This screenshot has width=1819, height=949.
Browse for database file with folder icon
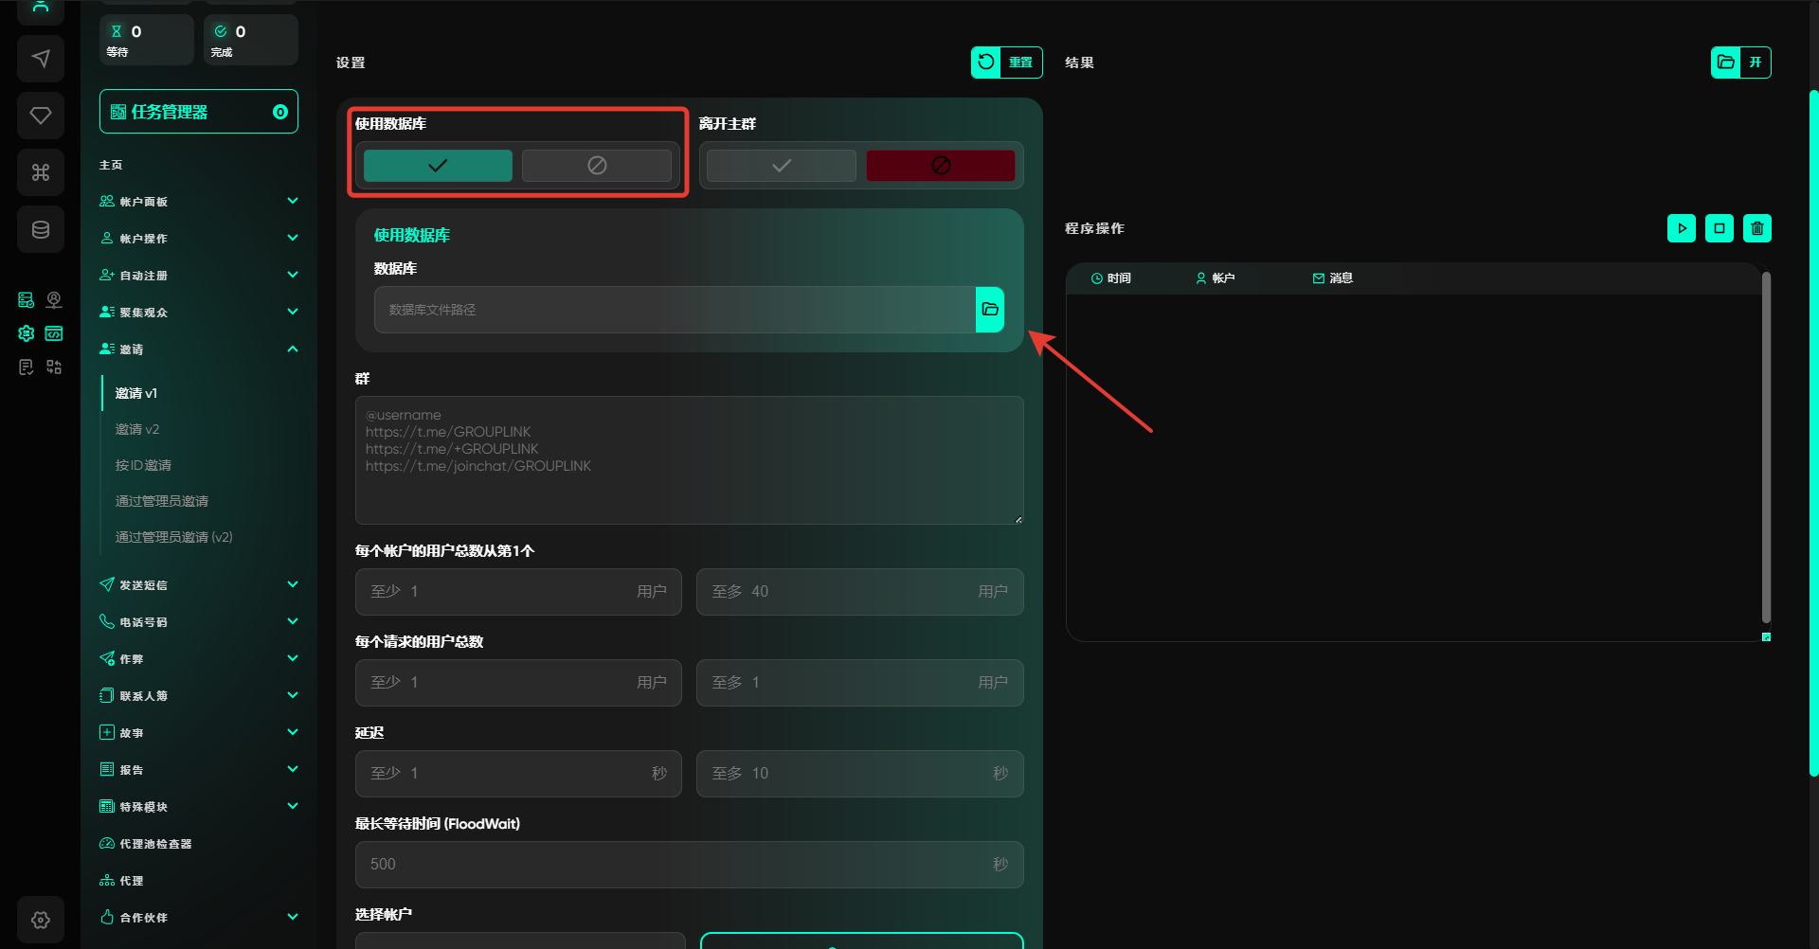click(990, 310)
